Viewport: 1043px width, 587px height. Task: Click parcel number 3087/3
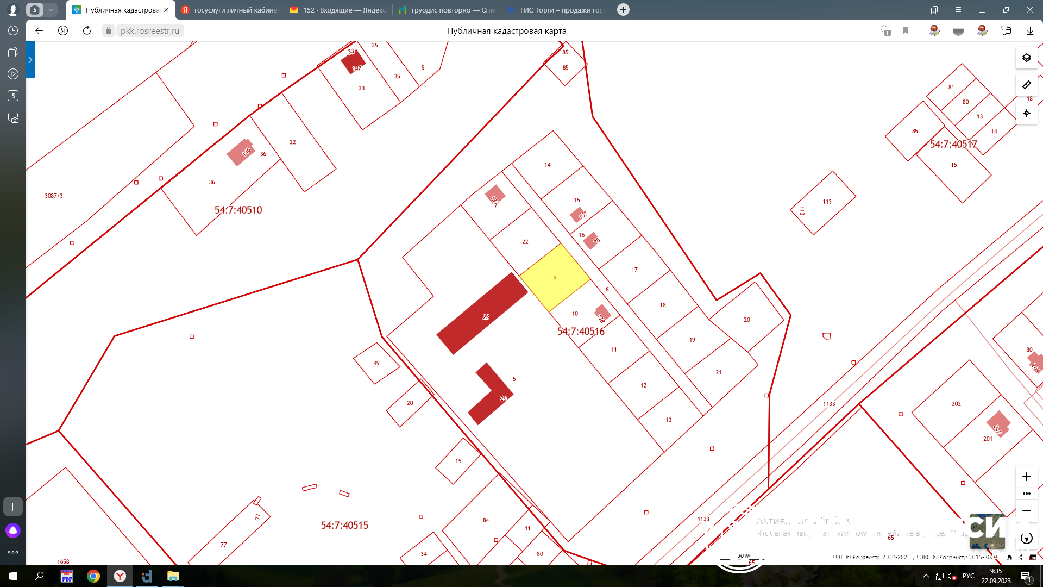[54, 196]
